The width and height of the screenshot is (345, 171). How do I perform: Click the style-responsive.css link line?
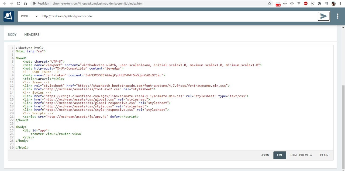point(96,110)
